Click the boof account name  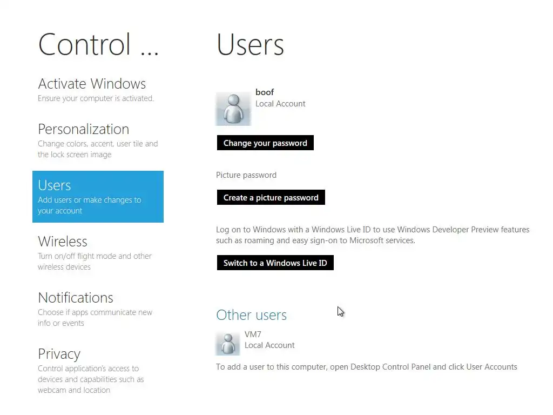click(x=265, y=92)
